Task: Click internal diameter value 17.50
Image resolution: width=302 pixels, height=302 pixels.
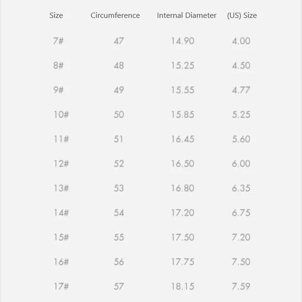Action: click(x=182, y=238)
